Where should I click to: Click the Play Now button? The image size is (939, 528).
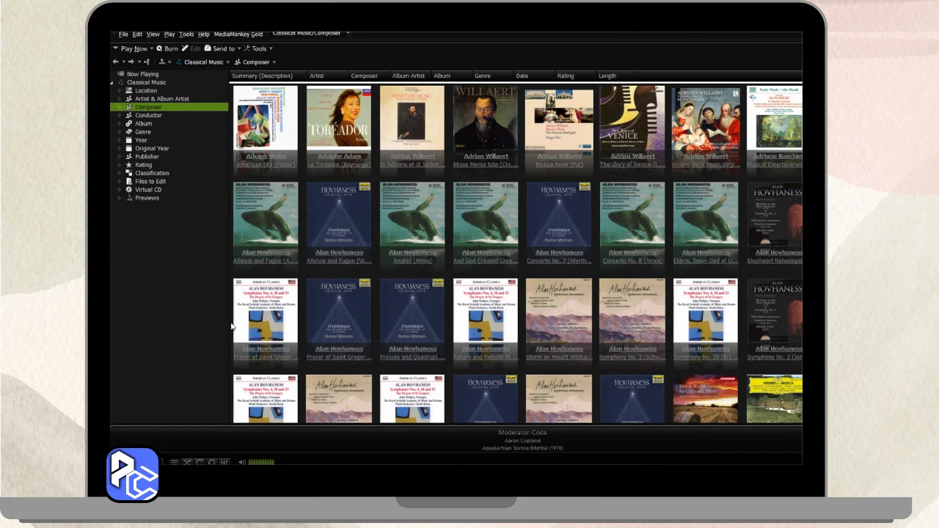point(134,49)
